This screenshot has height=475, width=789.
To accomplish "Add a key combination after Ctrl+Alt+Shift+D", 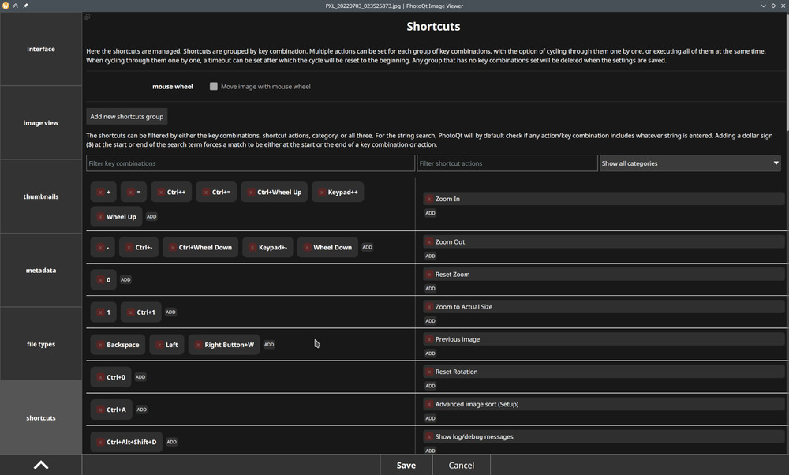I will tap(171, 443).
